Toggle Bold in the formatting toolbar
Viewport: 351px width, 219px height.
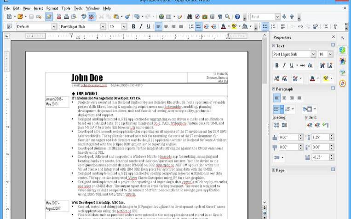134,27
